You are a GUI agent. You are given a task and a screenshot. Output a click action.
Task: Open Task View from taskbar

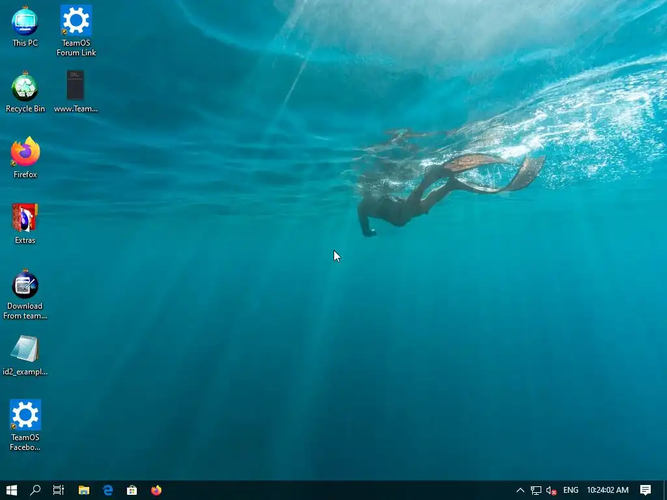[x=58, y=490]
